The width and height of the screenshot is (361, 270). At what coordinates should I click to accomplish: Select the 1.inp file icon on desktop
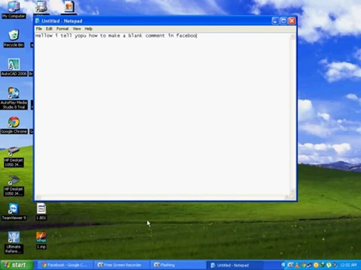pyautogui.click(x=41, y=240)
